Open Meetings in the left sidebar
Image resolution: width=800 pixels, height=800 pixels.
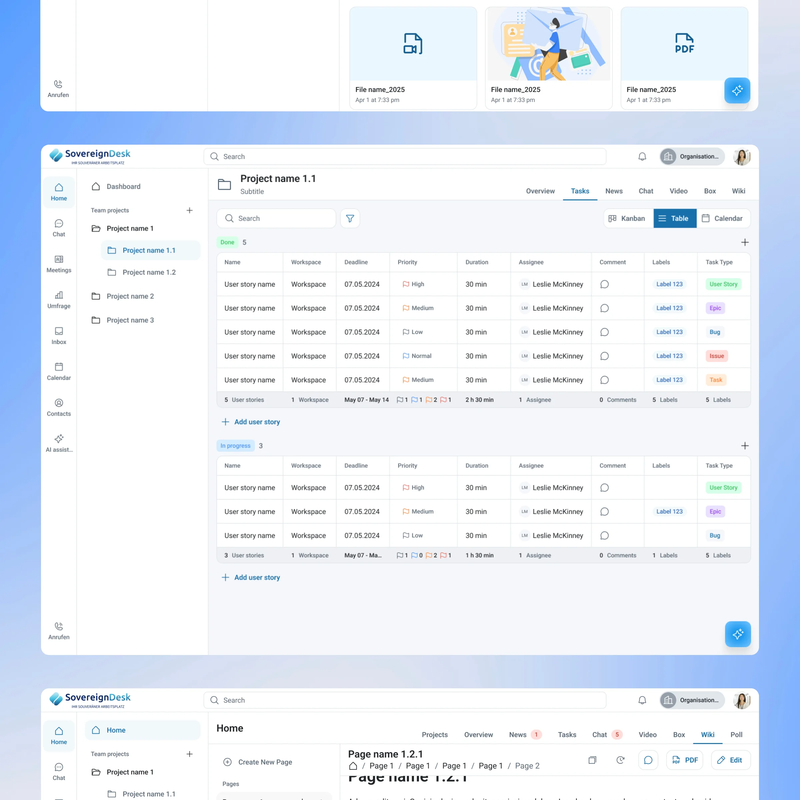point(59,264)
